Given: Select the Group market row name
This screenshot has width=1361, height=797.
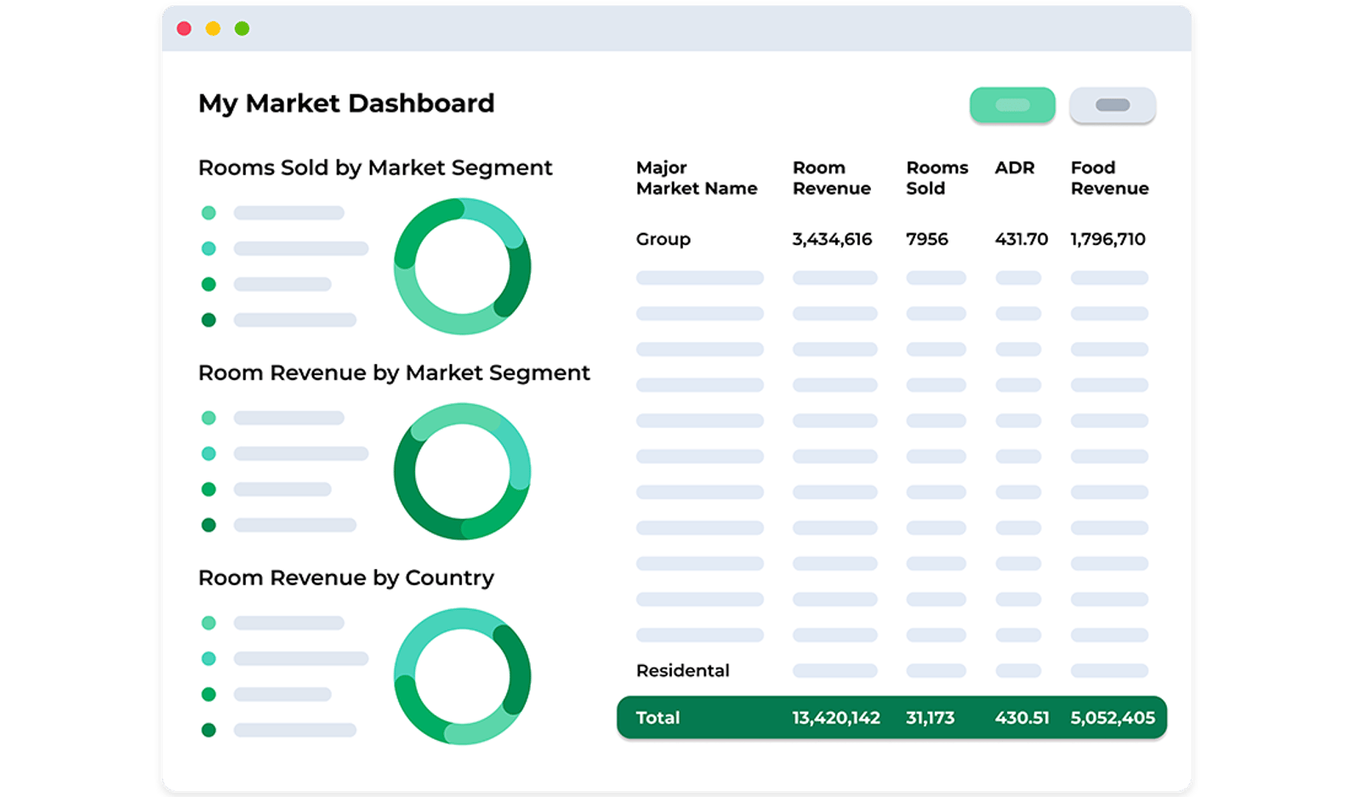Looking at the screenshot, I should 663,239.
